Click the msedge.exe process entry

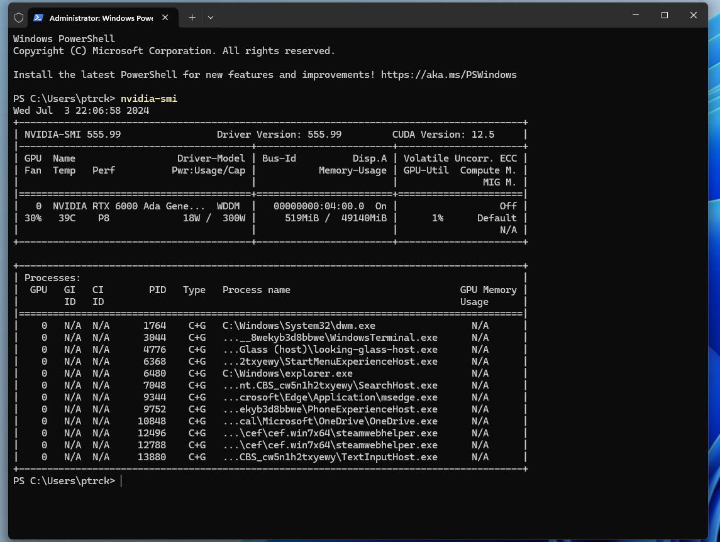tap(330, 397)
